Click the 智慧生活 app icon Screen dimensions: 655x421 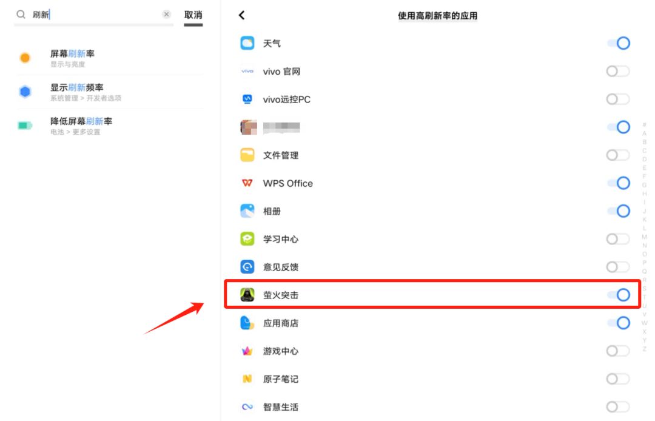pos(247,407)
